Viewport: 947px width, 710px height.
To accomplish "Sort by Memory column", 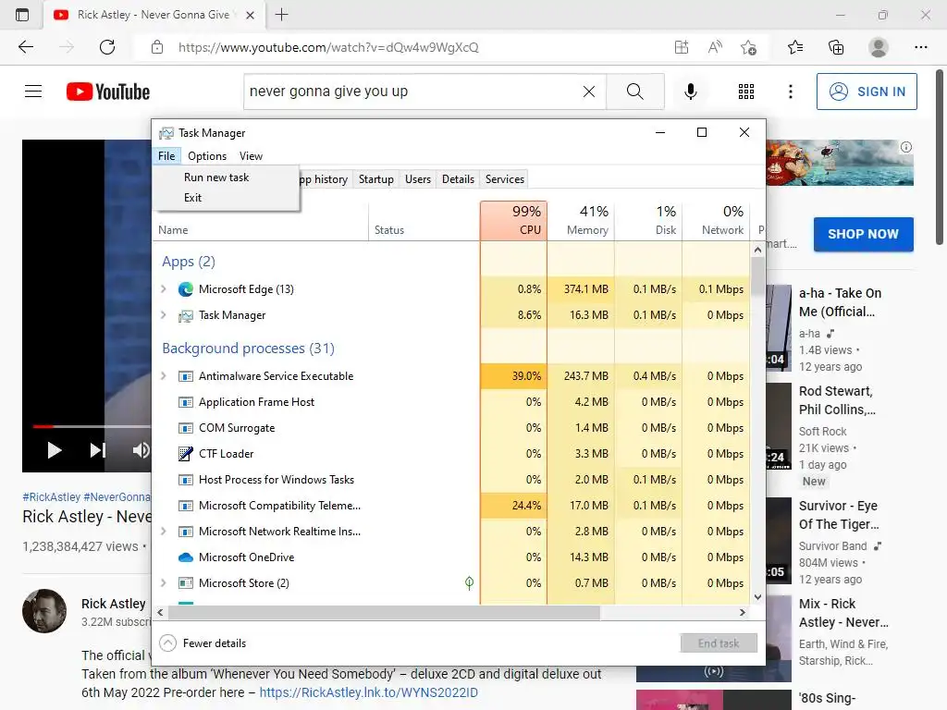I will [581, 221].
